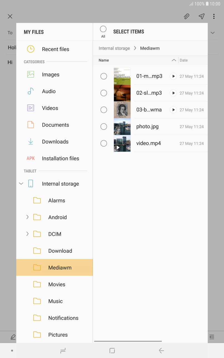Open the Downloads category

coord(55,142)
